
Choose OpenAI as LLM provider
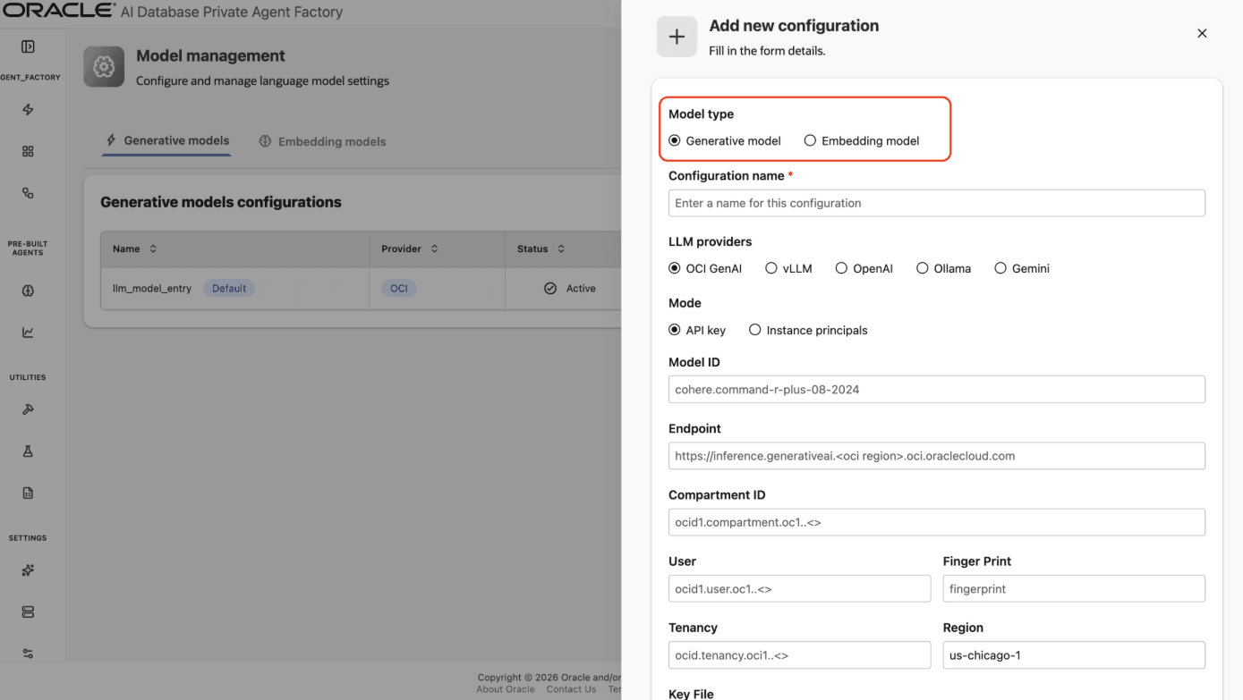(x=841, y=268)
